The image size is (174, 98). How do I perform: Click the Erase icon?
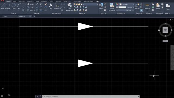tap(46, 4)
